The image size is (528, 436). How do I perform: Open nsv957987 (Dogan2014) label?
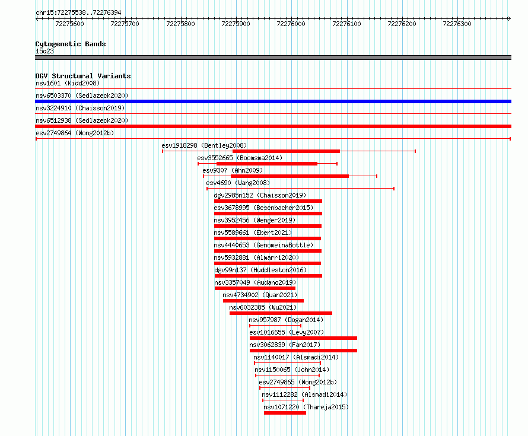tap(286, 320)
